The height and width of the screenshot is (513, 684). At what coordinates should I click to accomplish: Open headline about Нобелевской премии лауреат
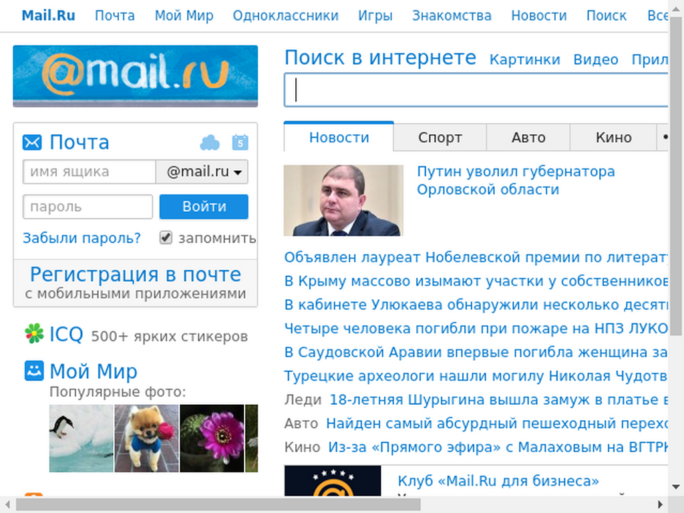(x=476, y=257)
